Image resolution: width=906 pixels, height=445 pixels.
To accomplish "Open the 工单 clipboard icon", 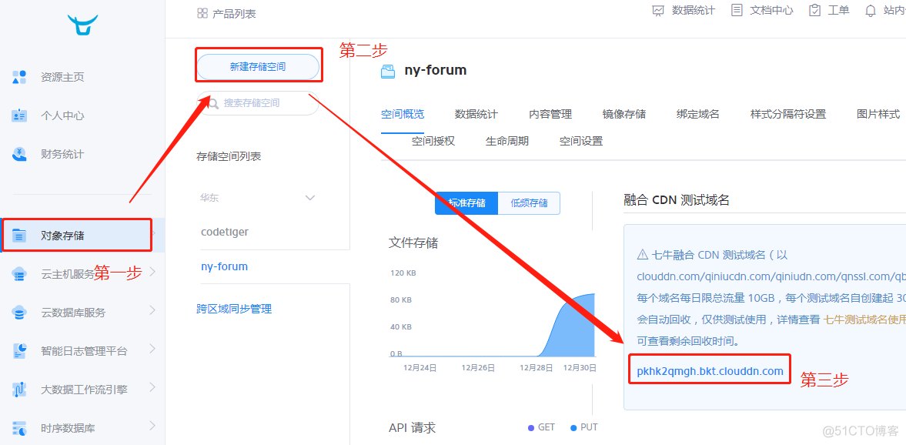I will (814, 11).
